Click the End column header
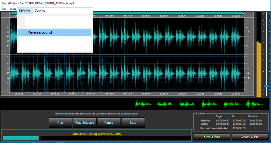Screen dimensions: 271x143 click(x=234, y=116)
